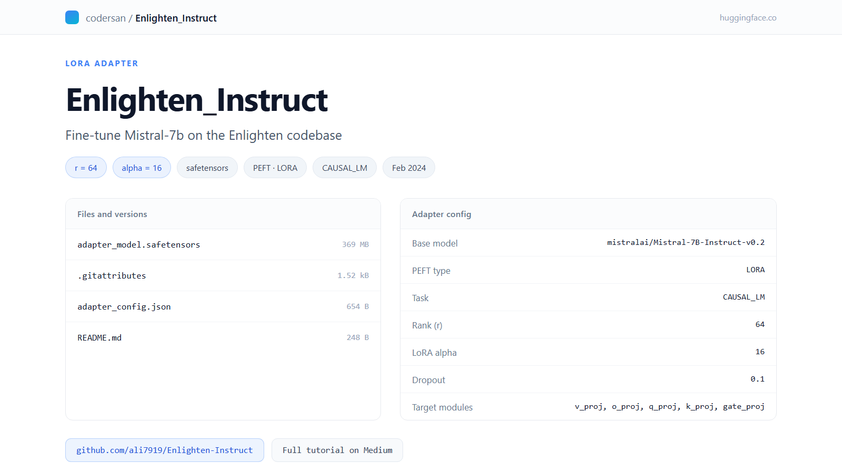Viewport: 842px width, 473px height.
Task: Click the 1.52 kB file size
Action: [353, 275]
